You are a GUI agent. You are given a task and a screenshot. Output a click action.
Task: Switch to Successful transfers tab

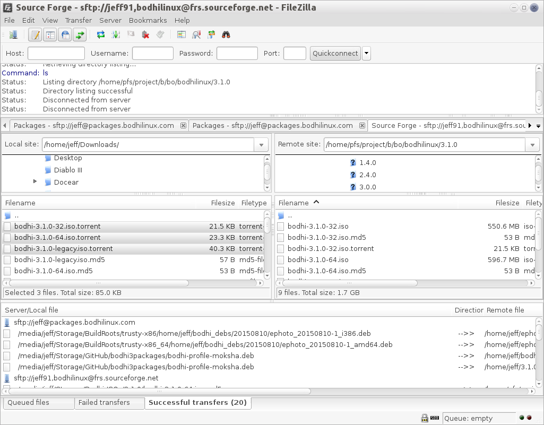pyautogui.click(x=198, y=402)
